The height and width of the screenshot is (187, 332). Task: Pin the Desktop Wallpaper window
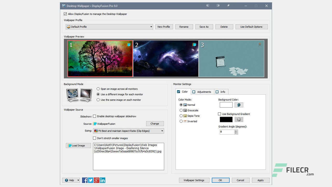click(228, 5)
